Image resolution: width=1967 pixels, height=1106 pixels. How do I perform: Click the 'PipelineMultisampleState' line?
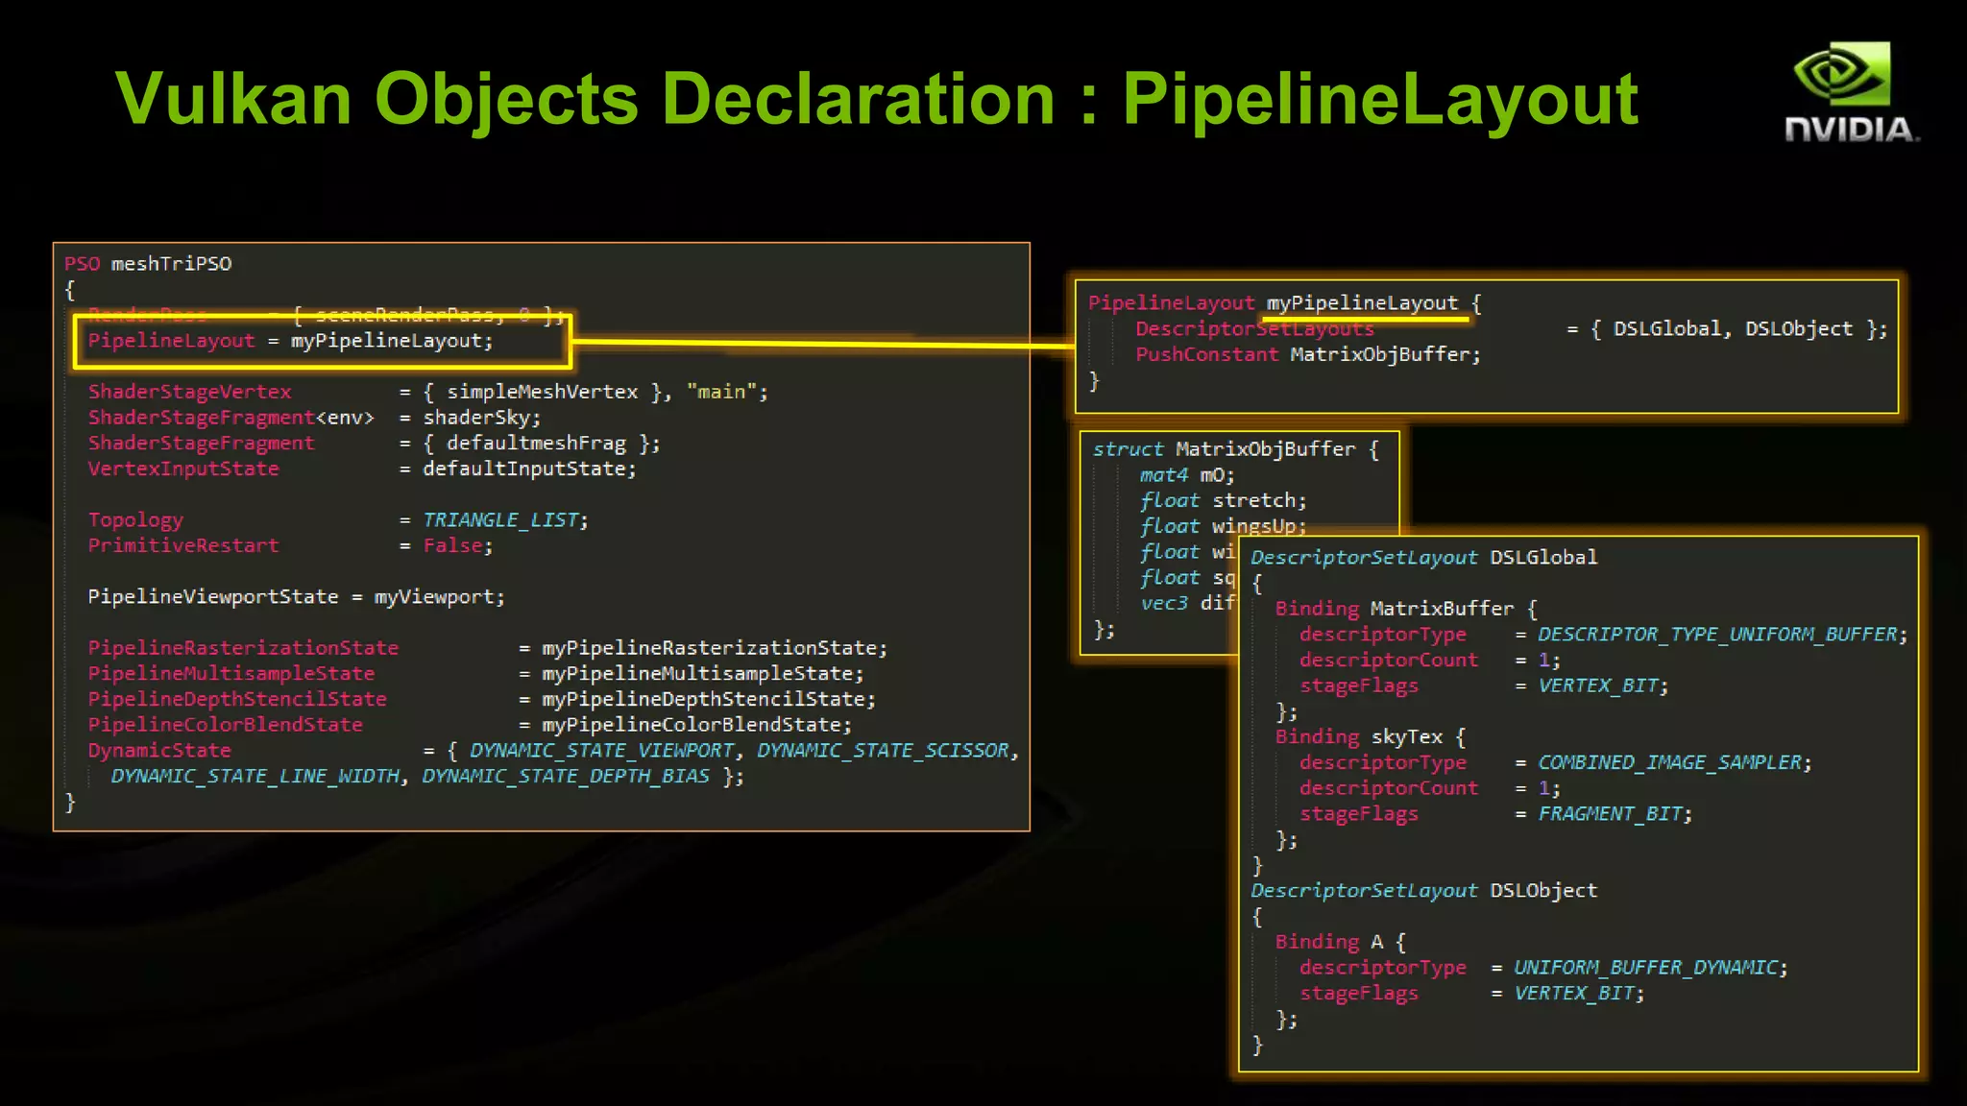pos(475,674)
